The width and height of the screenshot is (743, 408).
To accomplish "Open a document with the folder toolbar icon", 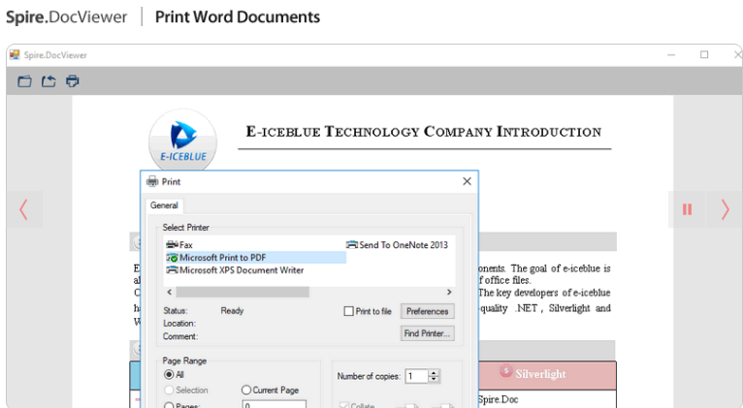I will 24,81.
